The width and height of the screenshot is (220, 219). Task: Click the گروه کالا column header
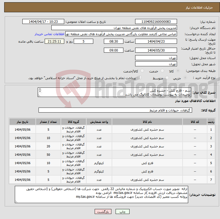tap(73, 122)
